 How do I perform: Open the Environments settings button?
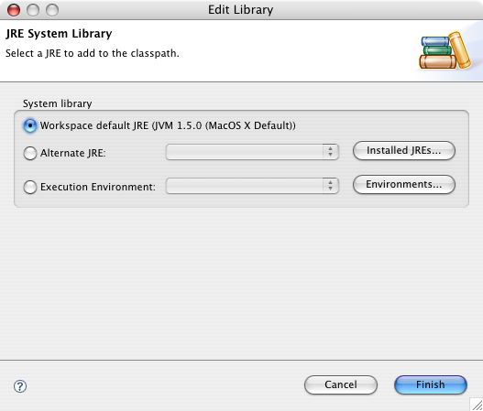404,184
